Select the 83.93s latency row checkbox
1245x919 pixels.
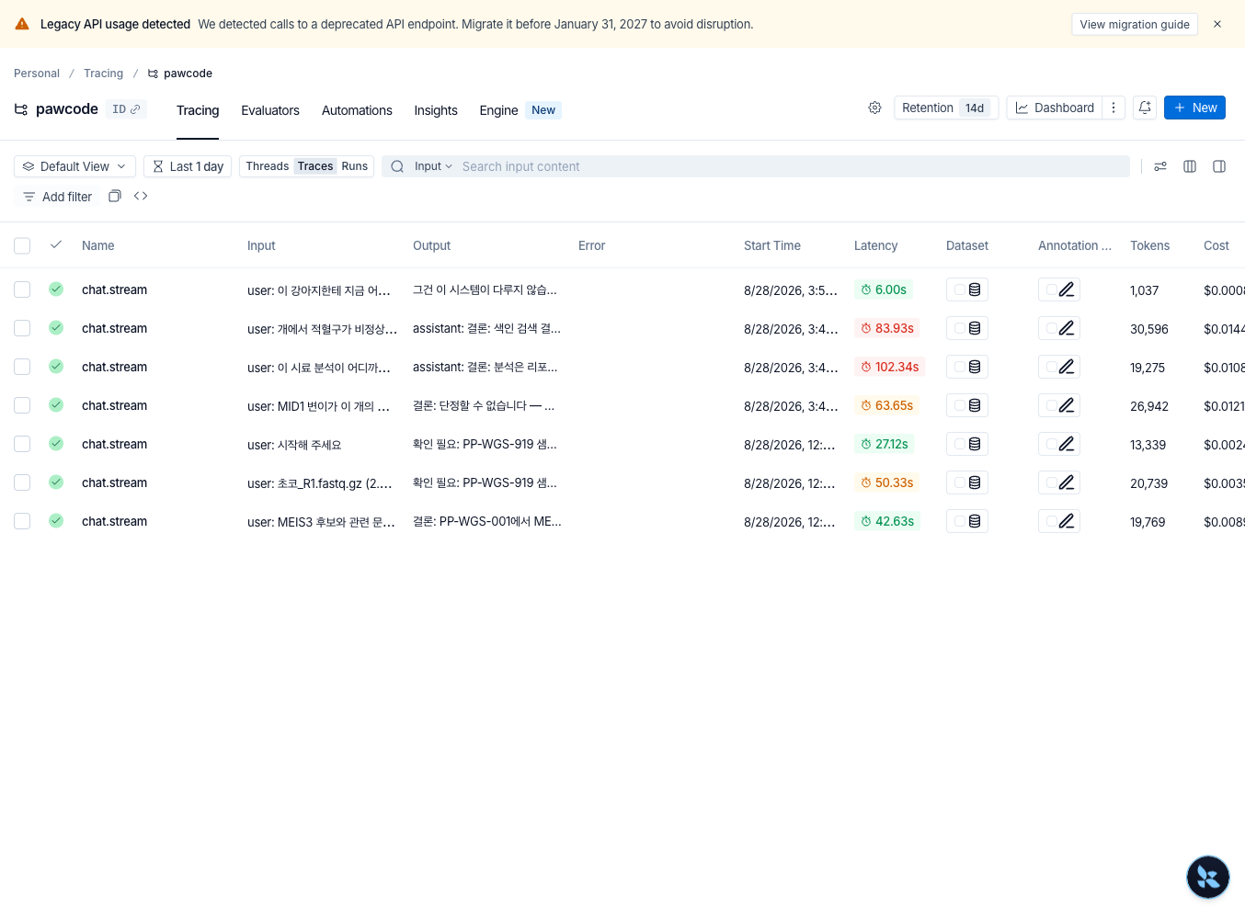click(x=22, y=328)
